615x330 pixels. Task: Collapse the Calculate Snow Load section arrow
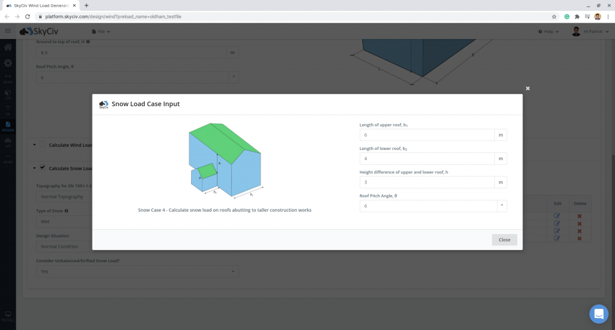coord(34,169)
